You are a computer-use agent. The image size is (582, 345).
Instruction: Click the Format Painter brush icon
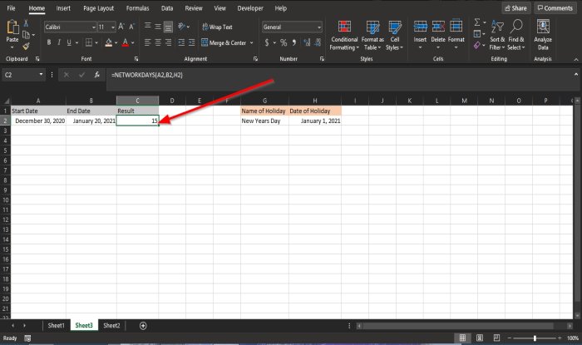(26, 47)
